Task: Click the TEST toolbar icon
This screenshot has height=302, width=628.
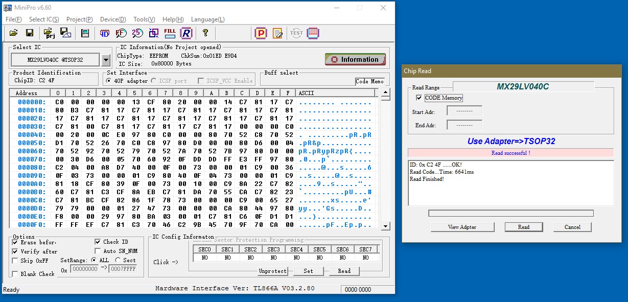Action: 296,33
